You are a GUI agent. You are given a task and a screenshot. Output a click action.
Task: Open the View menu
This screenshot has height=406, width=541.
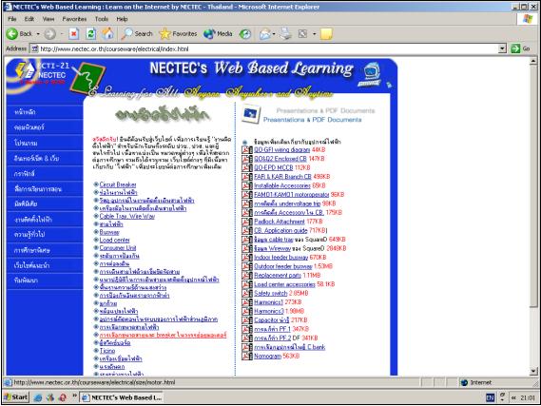pos(48,19)
